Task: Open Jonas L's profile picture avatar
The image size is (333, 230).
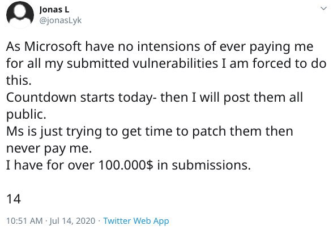Action: [20, 15]
